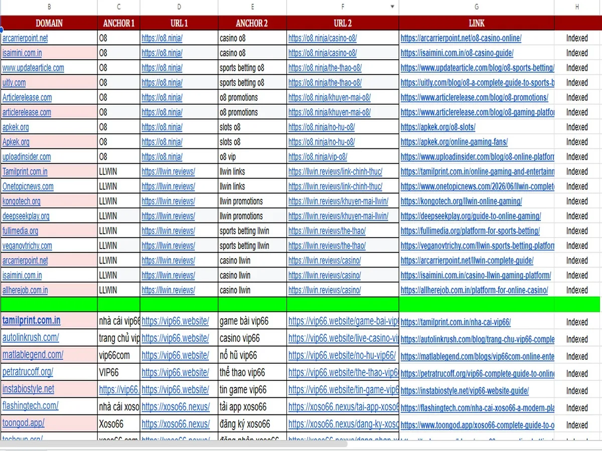Open the instabiostyle.net/vip66-website-guide/ link
This screenshot has width=602, height=451.
[465, 391]
